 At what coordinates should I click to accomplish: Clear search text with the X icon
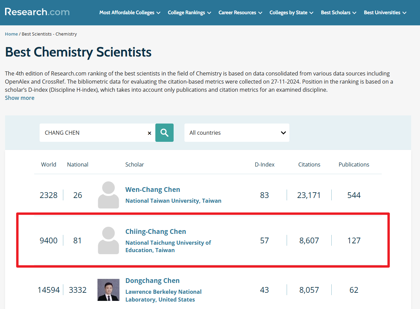149,133
